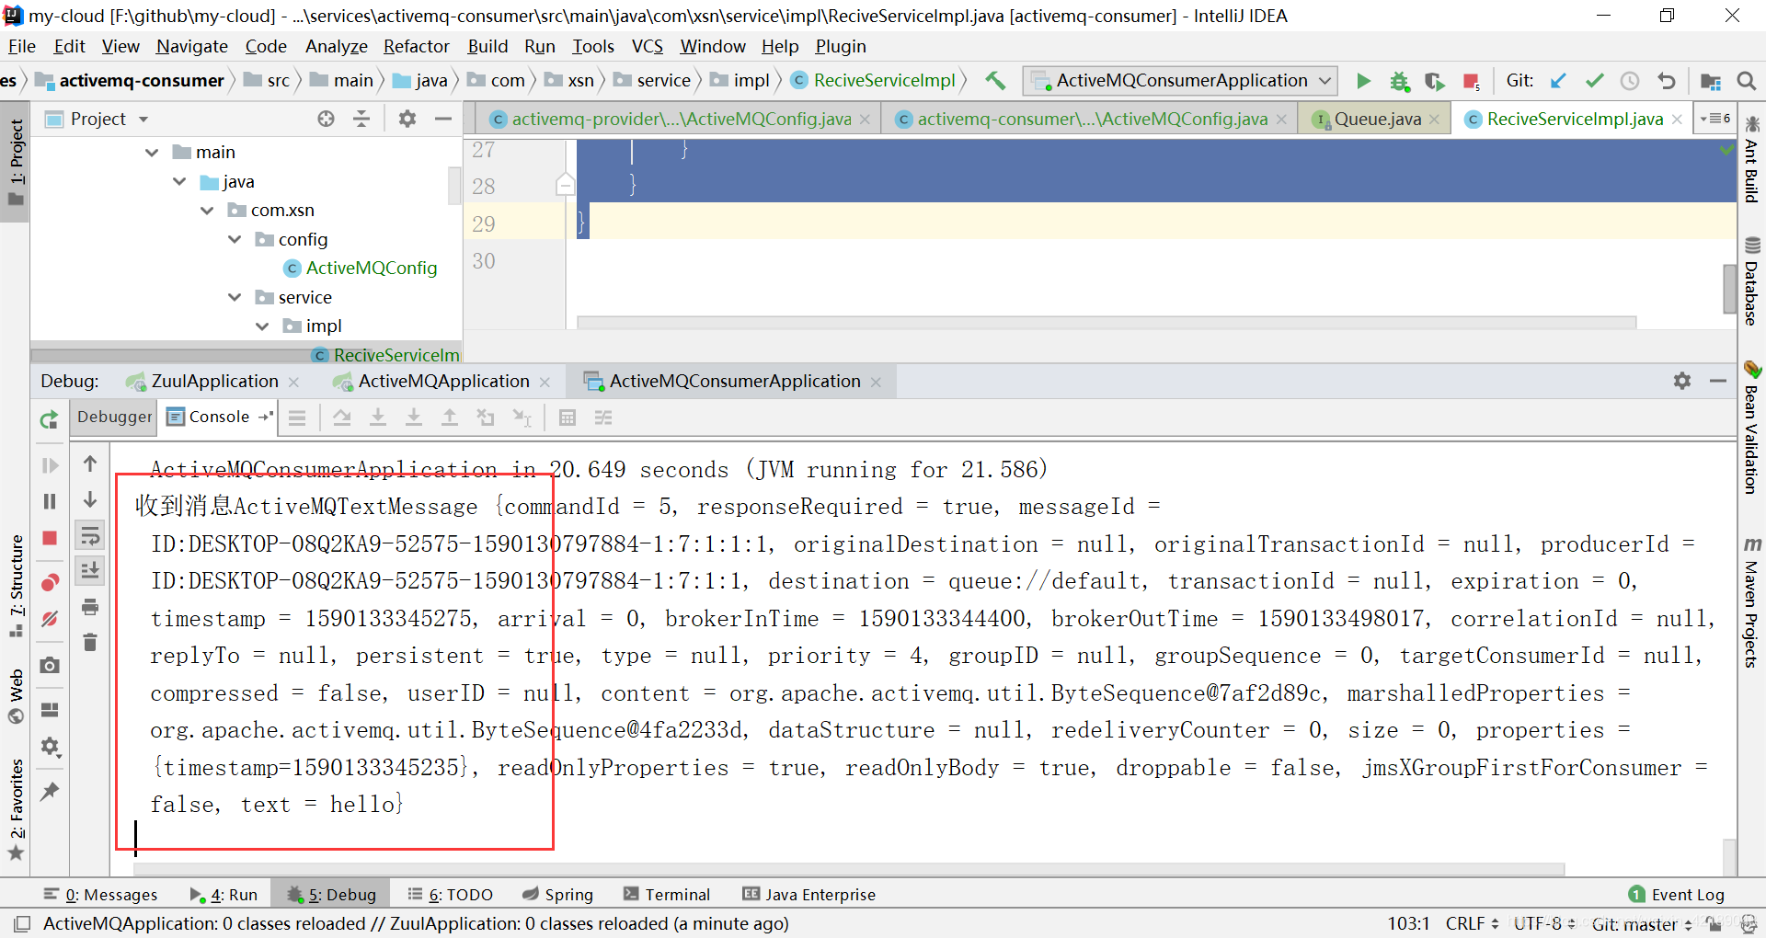Open Search Everywhere magnifier
1766x938 pixels.
click(1746, 81)
